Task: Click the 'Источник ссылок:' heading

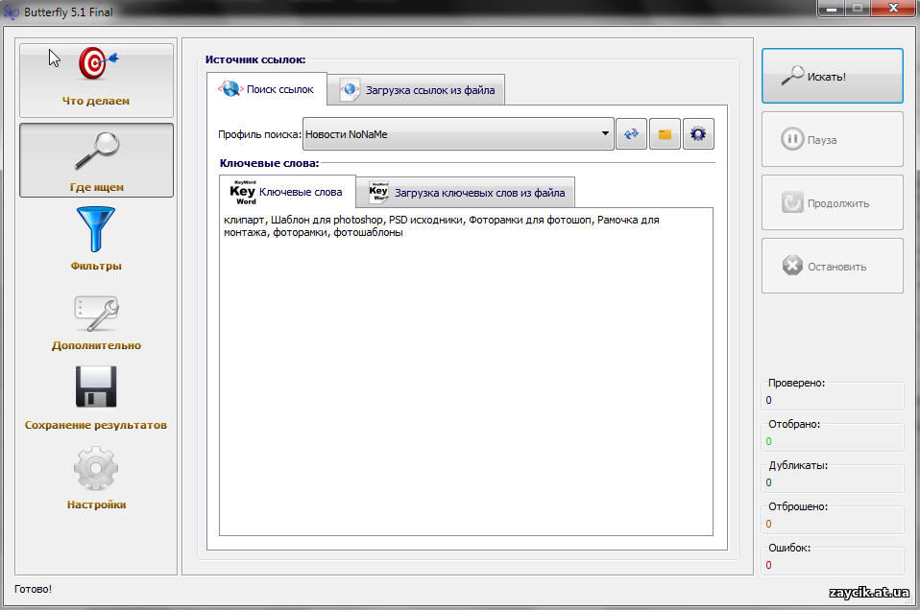Action: [x=255, y=59]
